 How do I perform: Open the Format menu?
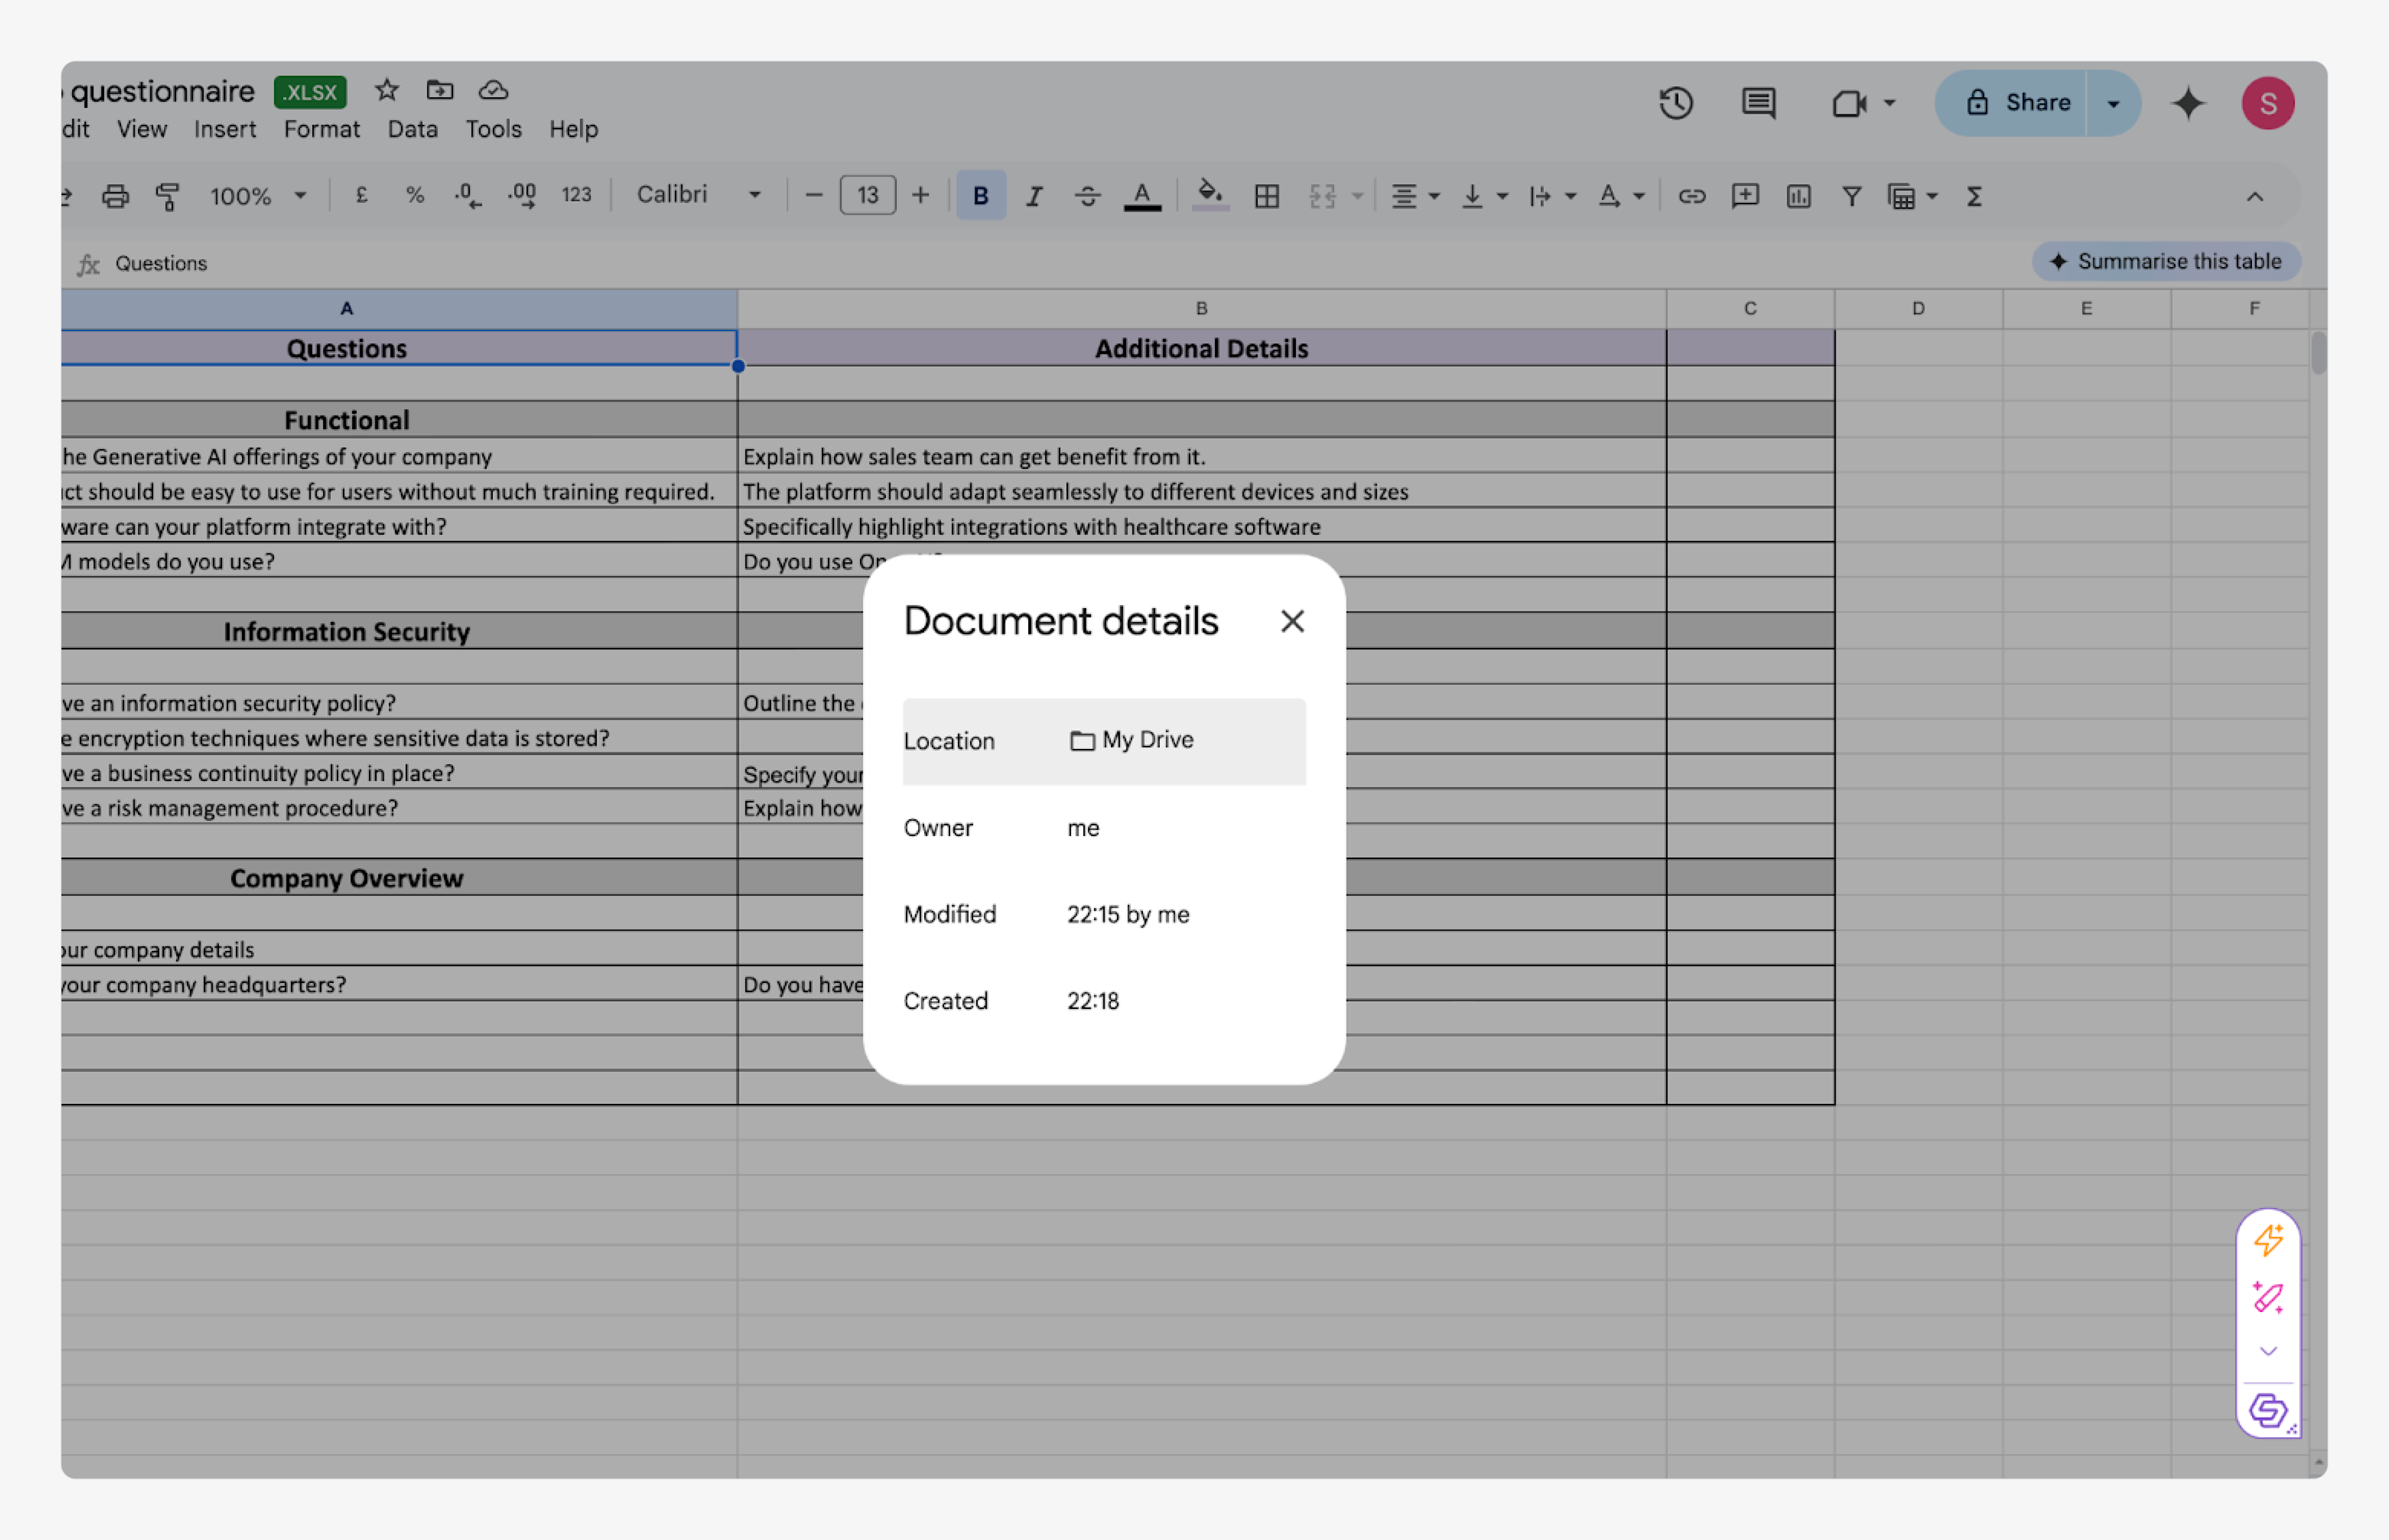tap(321, 130)
